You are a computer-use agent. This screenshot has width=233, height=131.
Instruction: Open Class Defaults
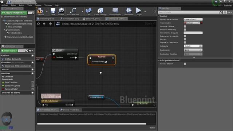click(115, 12)
